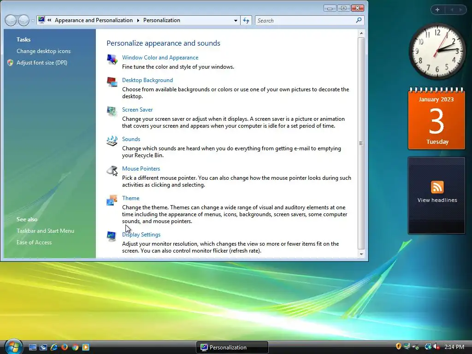Open Taskbar and Start Menu link

46,231
